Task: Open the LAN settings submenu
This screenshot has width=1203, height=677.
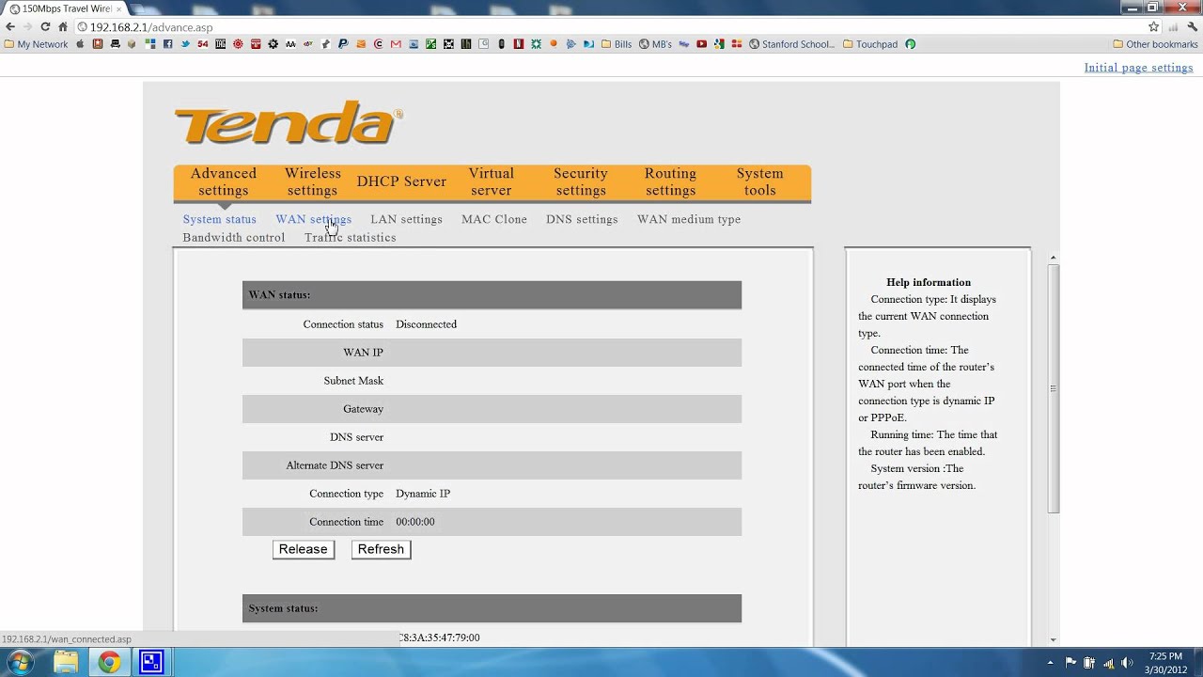Action: tap(406, 219)
